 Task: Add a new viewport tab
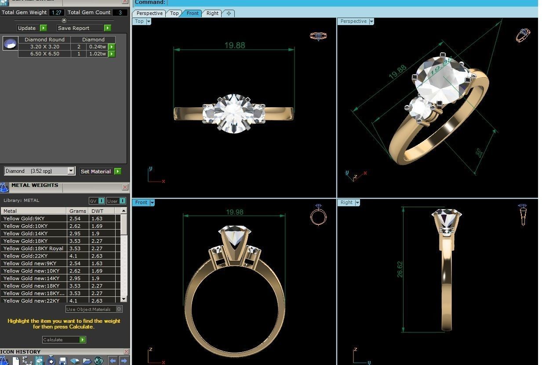[229, 13]
